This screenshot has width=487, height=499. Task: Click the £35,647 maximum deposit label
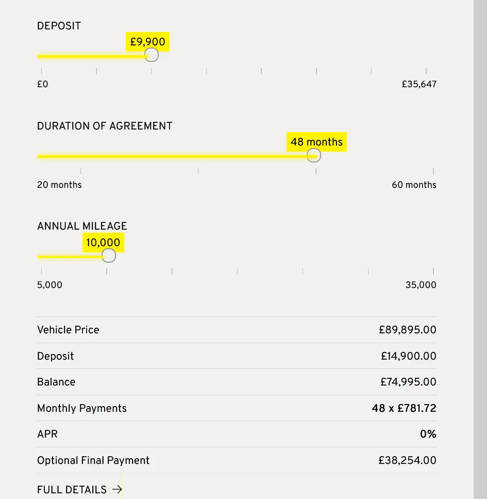[x=419, y=84]
